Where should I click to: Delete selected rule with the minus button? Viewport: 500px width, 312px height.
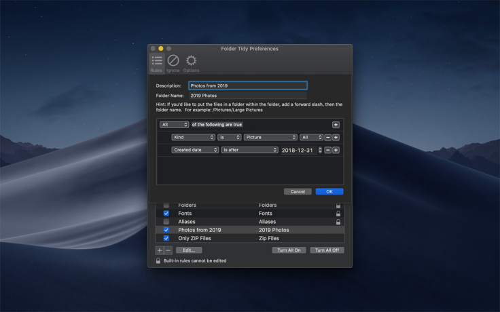168,250
